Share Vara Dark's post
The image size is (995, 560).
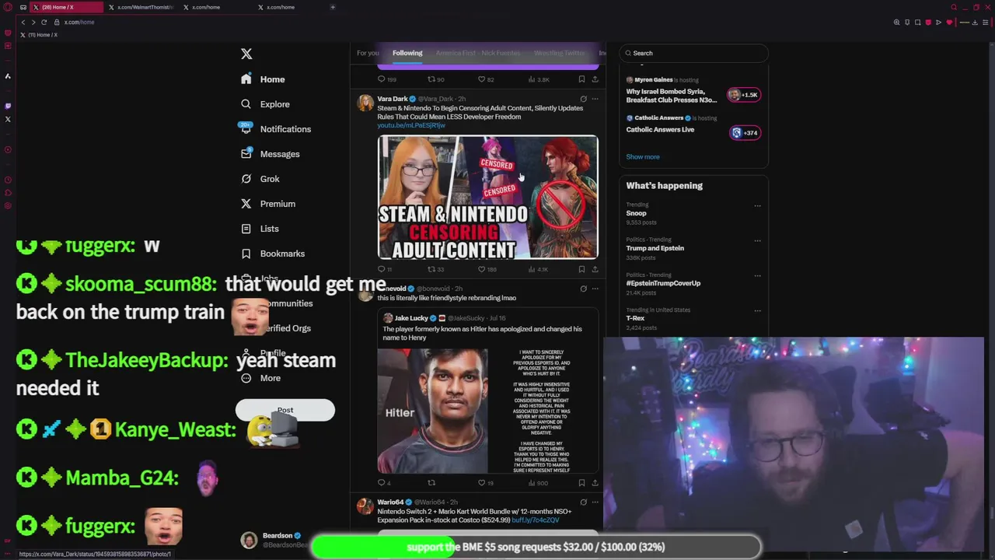click(x=595, y=269)
